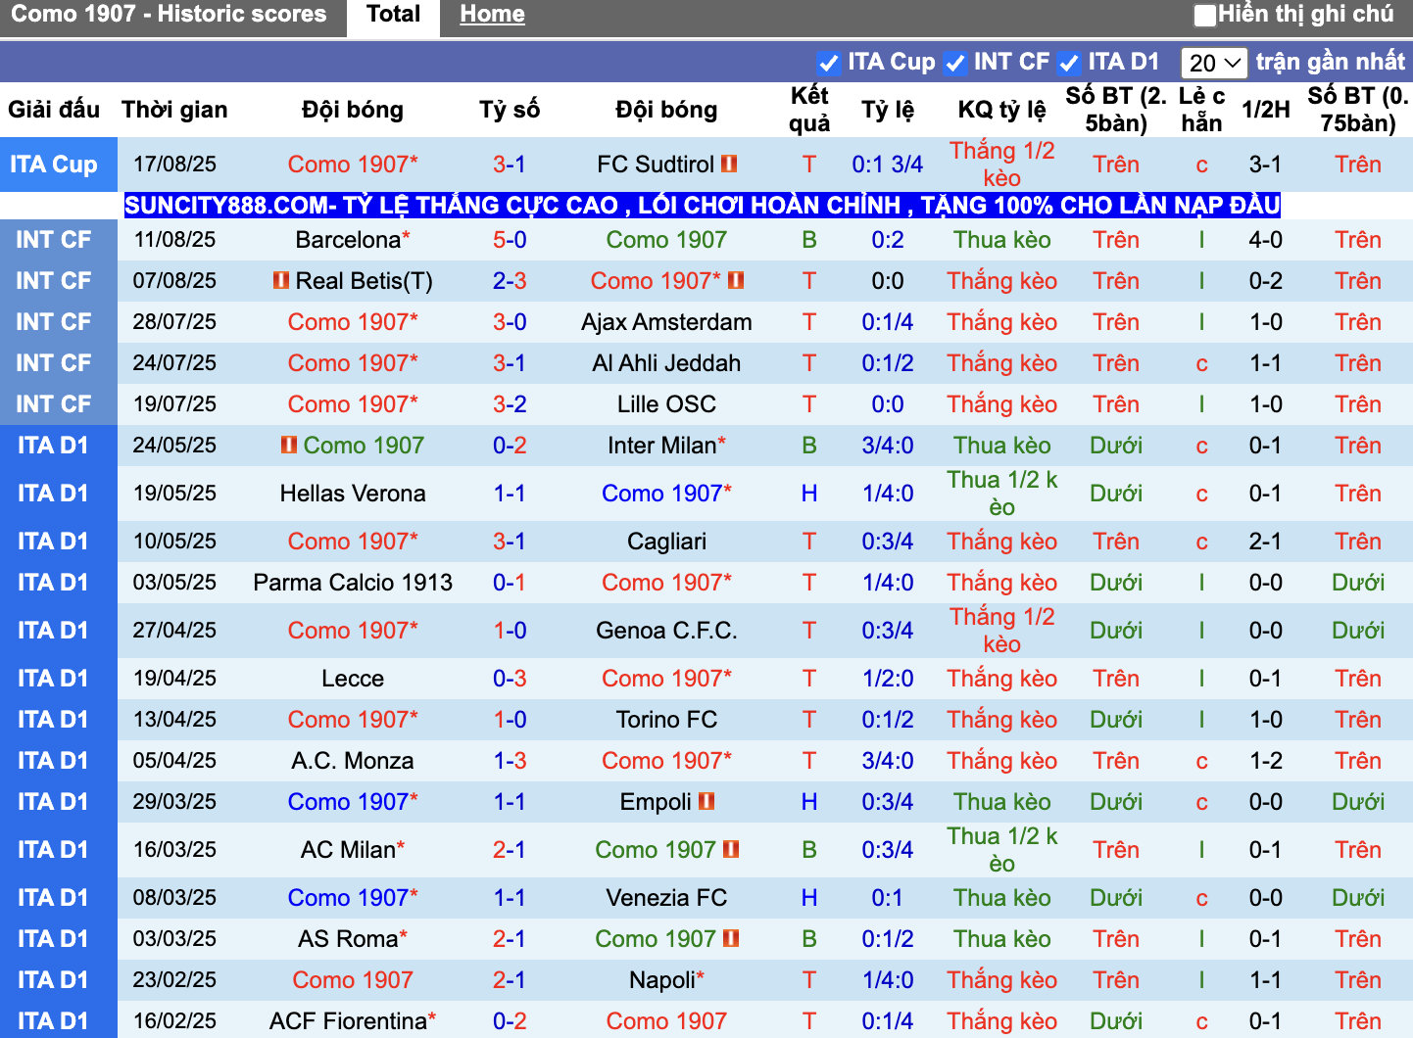The image size is (1413, 1038).
Task: Click Thua kèo result on Inter Milan row
Action: [1001, 446]
